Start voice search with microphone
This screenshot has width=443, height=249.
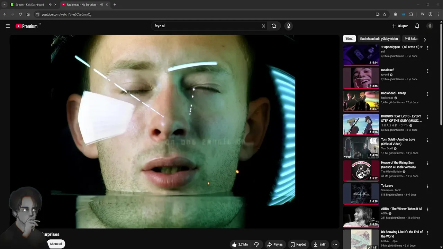coord(289,26)
